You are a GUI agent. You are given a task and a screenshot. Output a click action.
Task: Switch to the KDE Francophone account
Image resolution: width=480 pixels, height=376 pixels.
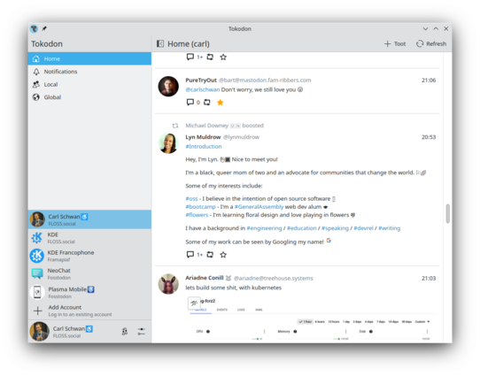[x=89, y=256]
